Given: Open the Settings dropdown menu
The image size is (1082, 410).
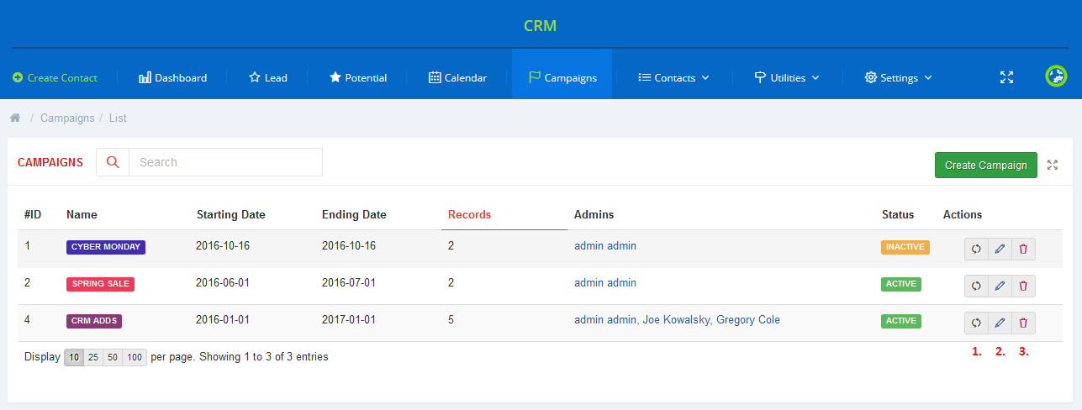Looking at the screenshot, I should click(x=898, y=77).
